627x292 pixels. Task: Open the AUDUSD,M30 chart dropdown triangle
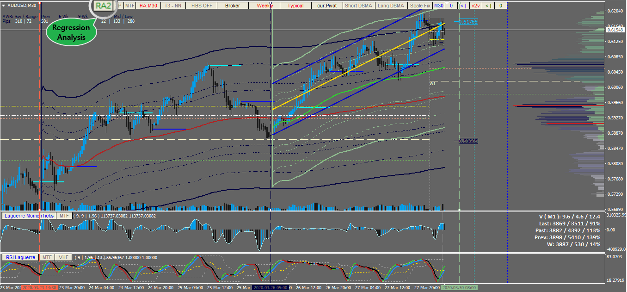4,6
